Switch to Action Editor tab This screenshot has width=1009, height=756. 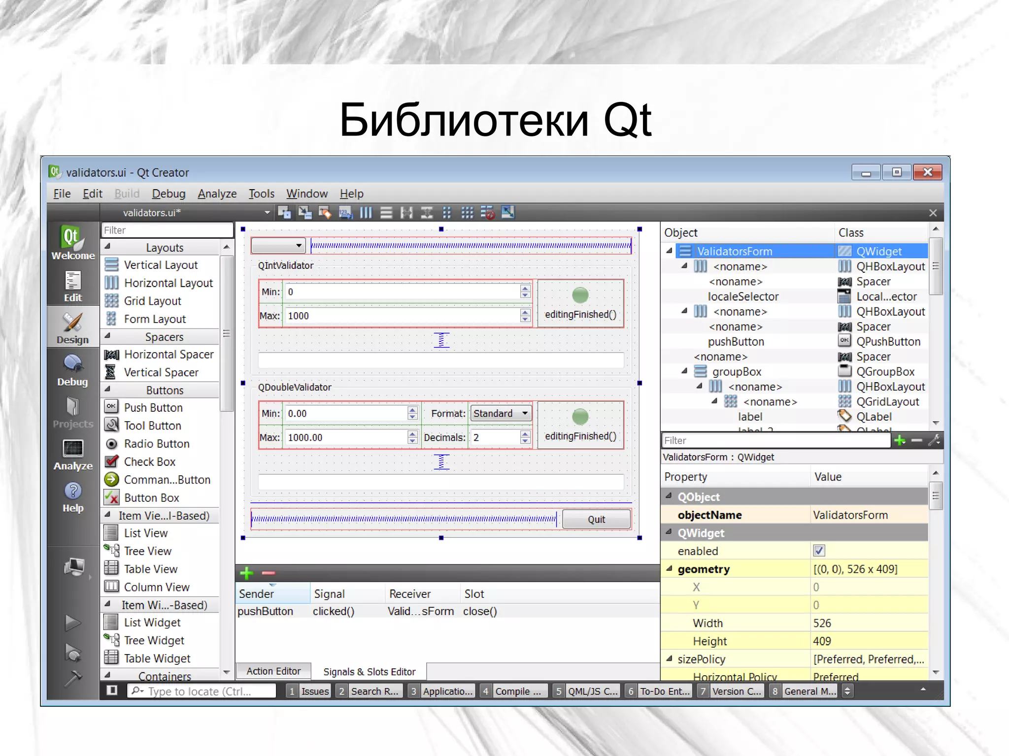pyautogui.click(x=273, y=671)
